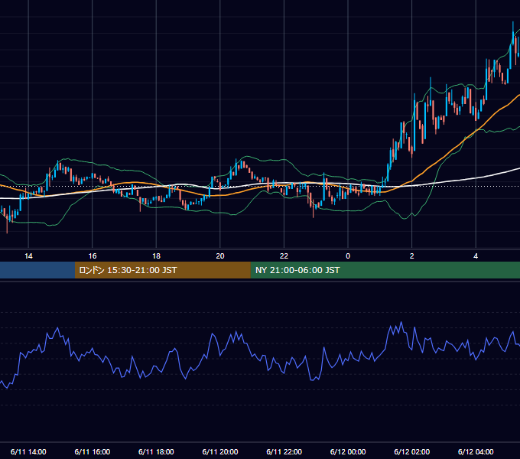Click the 6/11 22:00 date label
520x459 pixels.
pos(284,451)
